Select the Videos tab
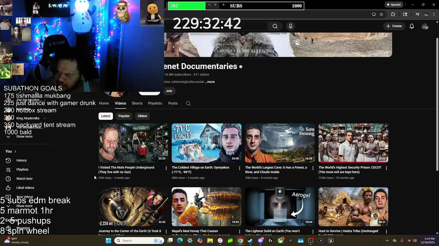This screenshot has height=246, width=439. [x=120, y=104]
